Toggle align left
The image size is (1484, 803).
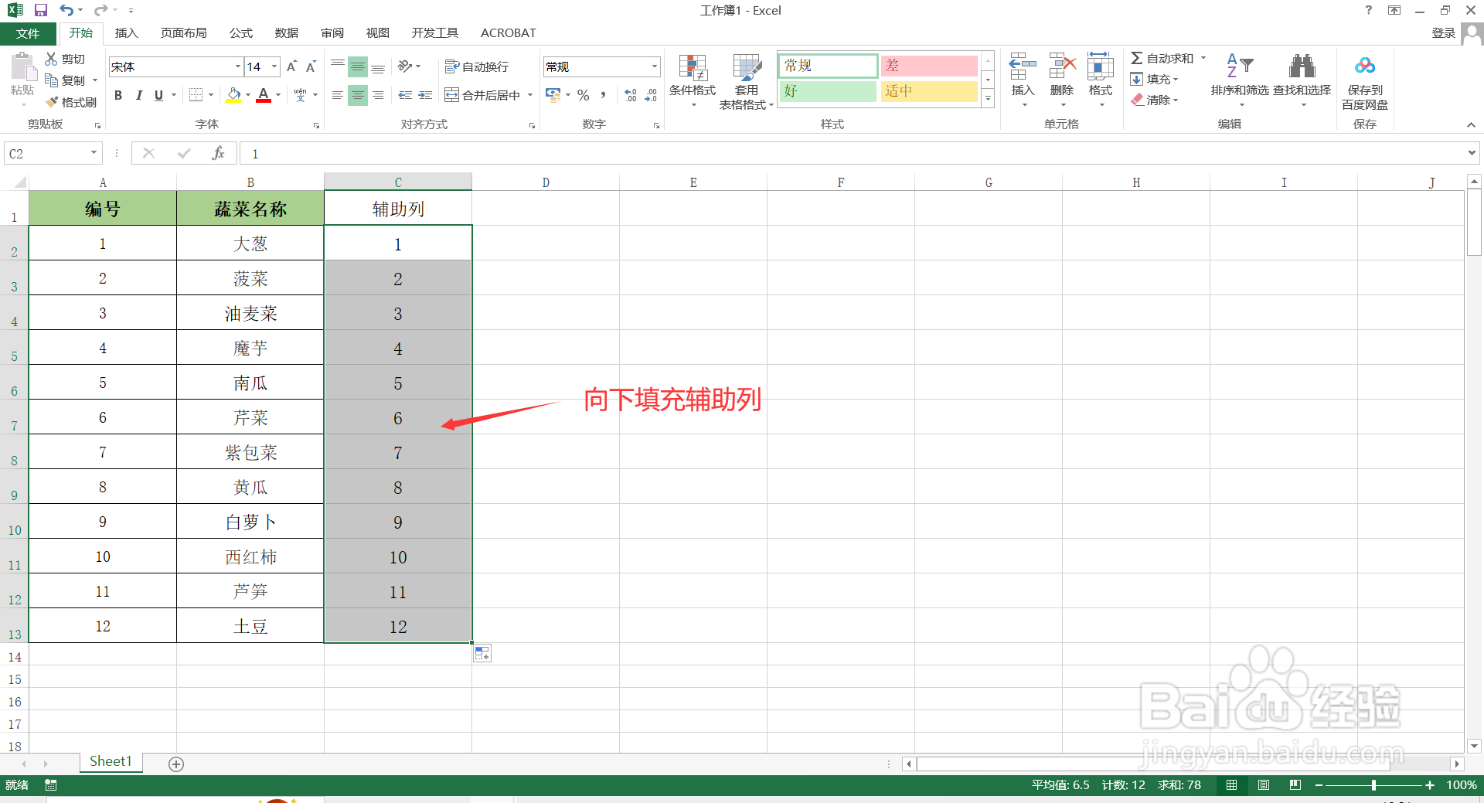(x=338, y=95)
